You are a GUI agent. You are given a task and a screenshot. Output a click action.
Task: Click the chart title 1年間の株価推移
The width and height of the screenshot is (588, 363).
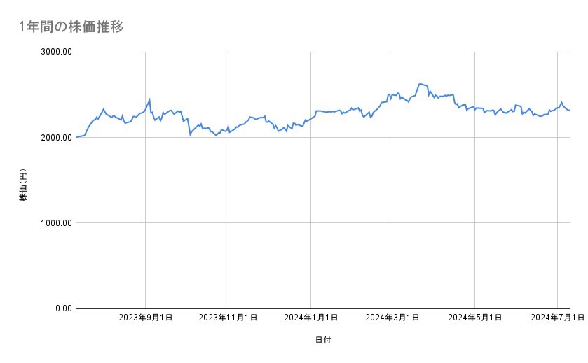[x=72, y=27]
